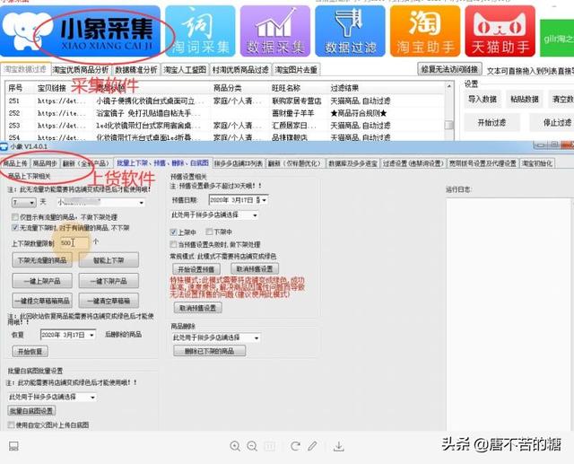Screen dimensions: 574x464
Task: Check 使用自定义图片上传白底图 option
Action: pyautogui.click(x=10, y=425)
